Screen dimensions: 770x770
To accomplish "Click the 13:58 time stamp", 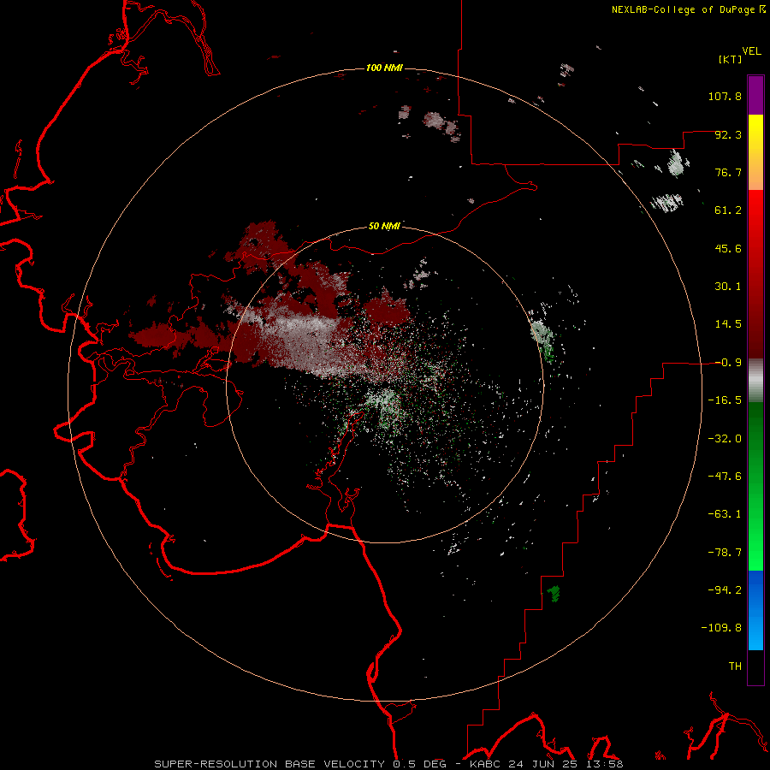I will pos(605,764).
